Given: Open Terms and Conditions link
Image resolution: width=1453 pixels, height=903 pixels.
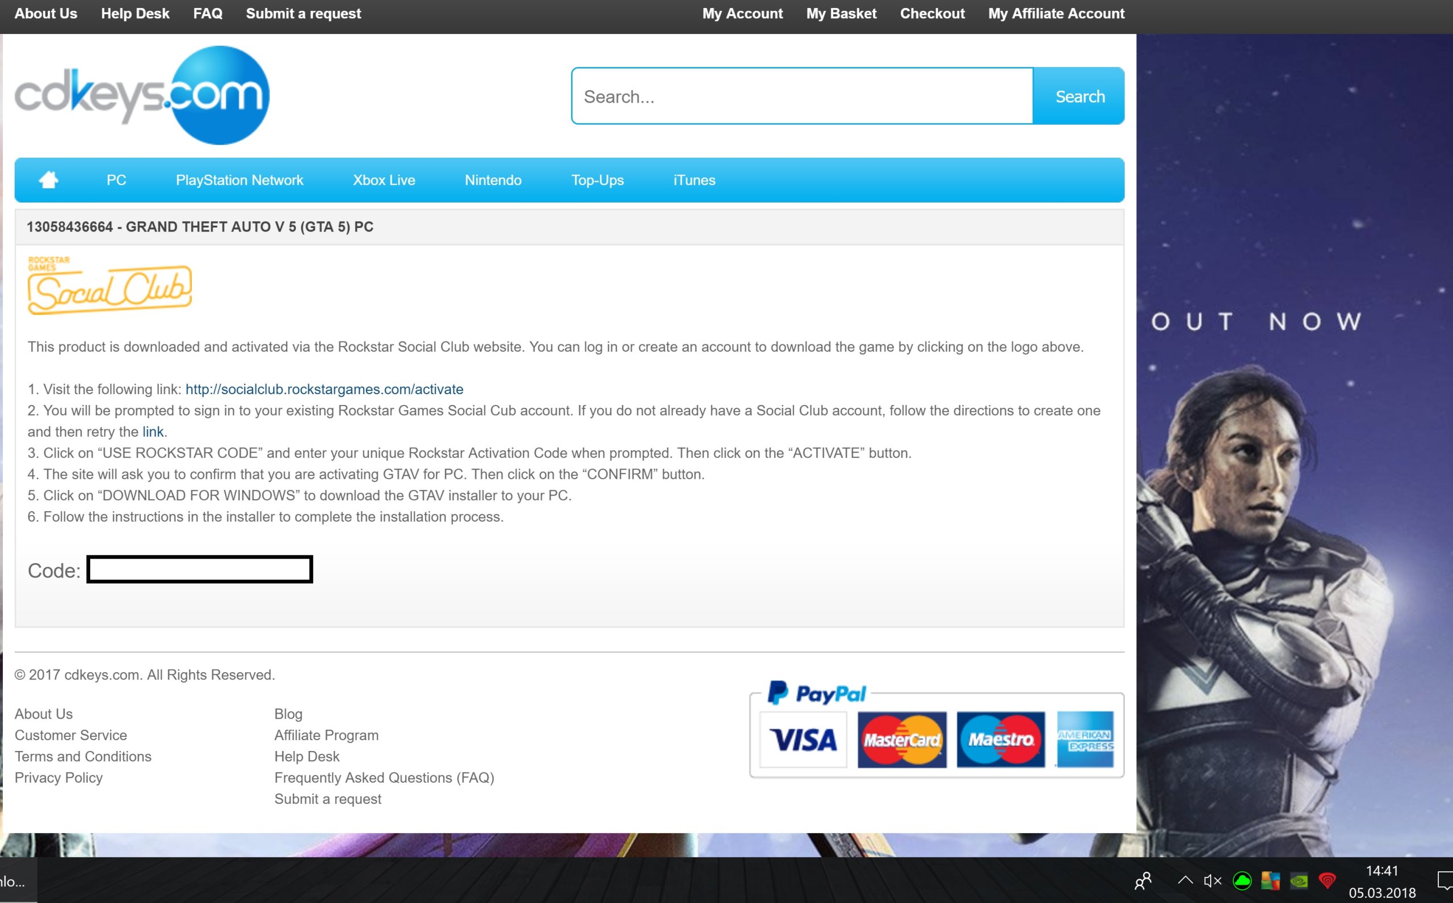Looking at the screenshot, I should click(x=83, y=757).
